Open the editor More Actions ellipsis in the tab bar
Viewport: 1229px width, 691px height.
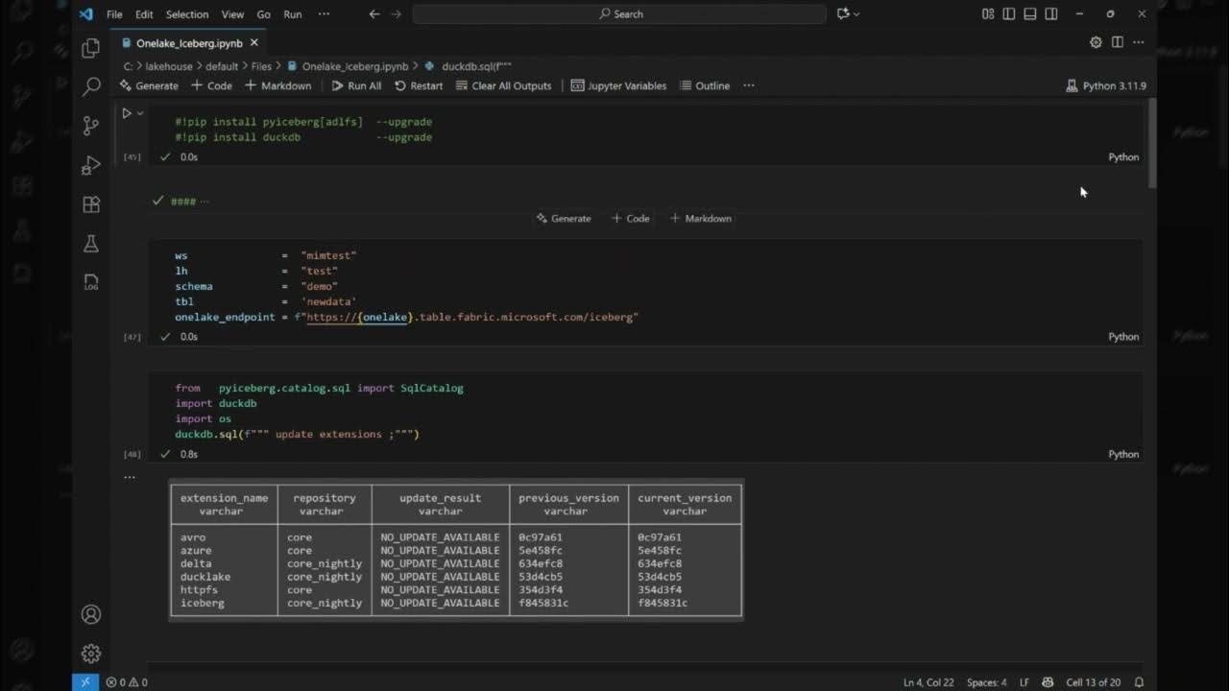(1139, 42)
